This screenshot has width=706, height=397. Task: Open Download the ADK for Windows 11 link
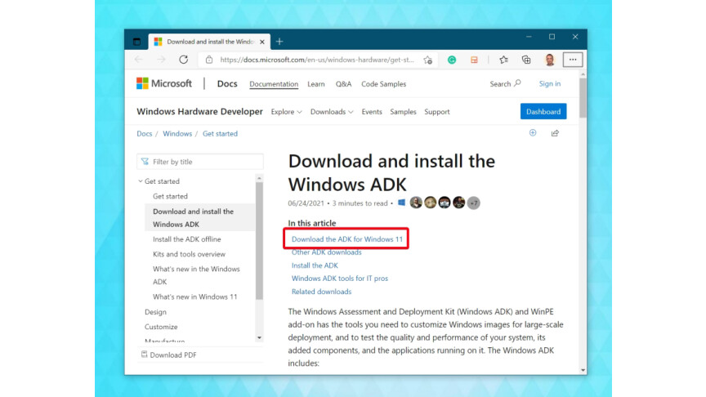[347, 239]
